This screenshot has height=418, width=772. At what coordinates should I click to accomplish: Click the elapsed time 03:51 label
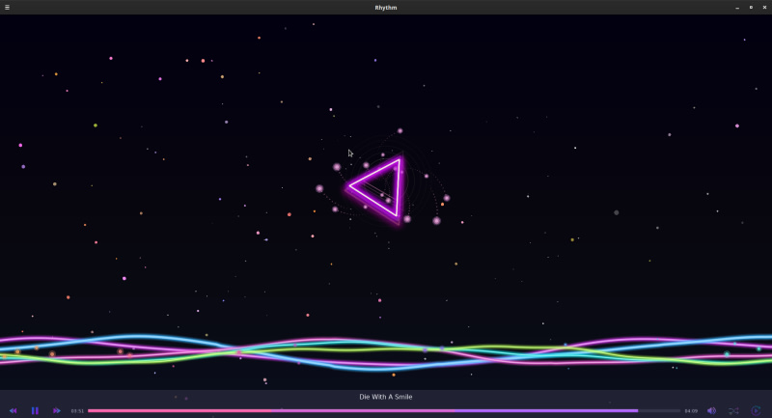click(77, 410)
